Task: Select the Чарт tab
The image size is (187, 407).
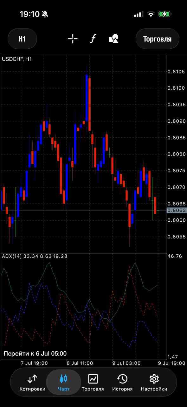Action: click(x=64, y=383)
